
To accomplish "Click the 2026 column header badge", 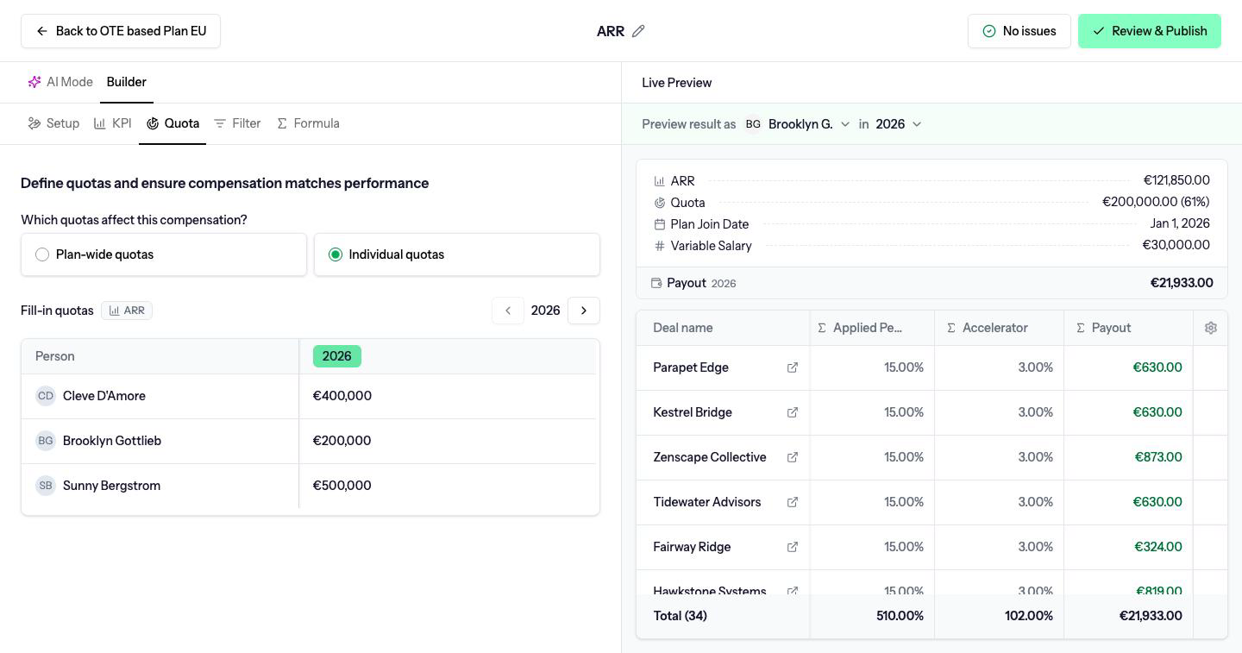I will click(337, 356).
